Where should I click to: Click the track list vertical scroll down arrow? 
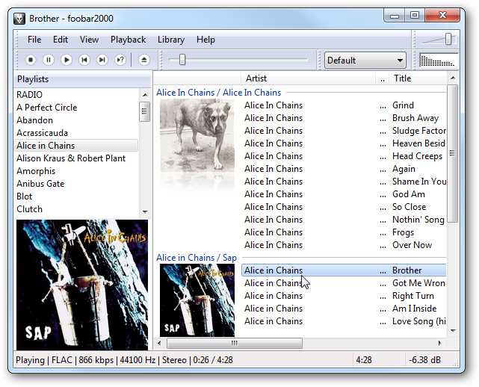pos(453,331)
